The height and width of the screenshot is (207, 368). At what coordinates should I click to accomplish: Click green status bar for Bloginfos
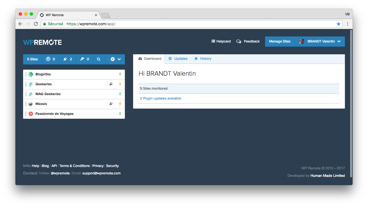point(120,74)
